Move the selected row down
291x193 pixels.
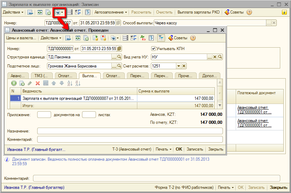pos(61,83)
